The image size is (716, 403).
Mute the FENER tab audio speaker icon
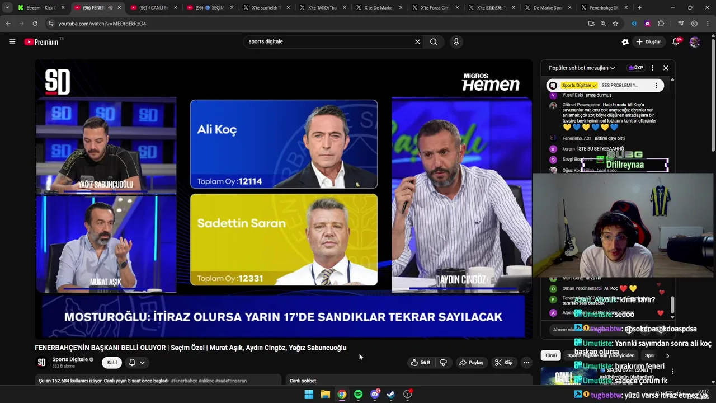[110, 8]
